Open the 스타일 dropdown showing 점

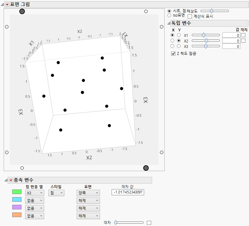[x=56, y=193]
